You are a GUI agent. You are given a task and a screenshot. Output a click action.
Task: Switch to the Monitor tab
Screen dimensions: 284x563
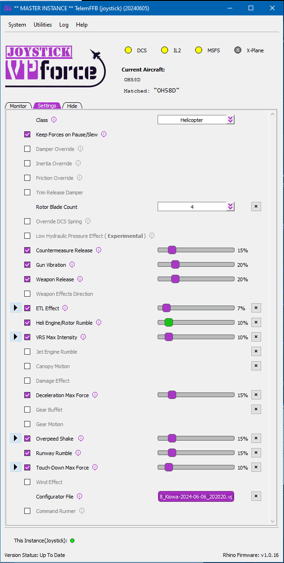tap(18, 106)
